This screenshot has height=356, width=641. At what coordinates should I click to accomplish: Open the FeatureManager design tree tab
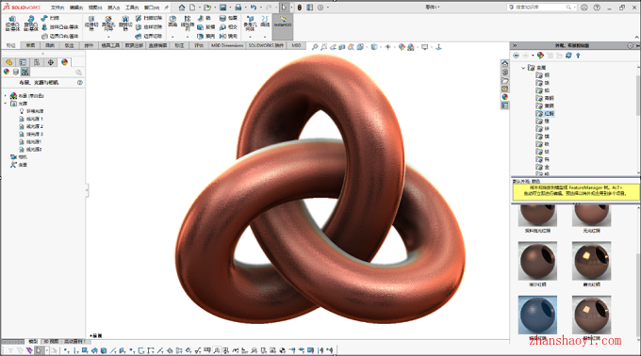[x=9, y=62]
